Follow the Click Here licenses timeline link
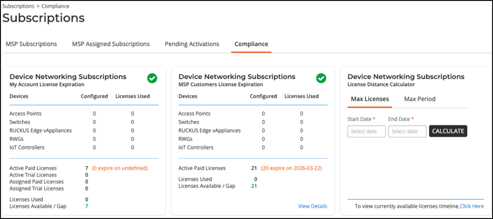Image resolution: width=493 pixels, height=219 pixels. (472, 206)
